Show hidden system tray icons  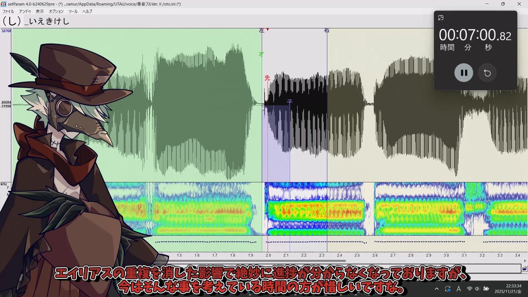(436, 289)
